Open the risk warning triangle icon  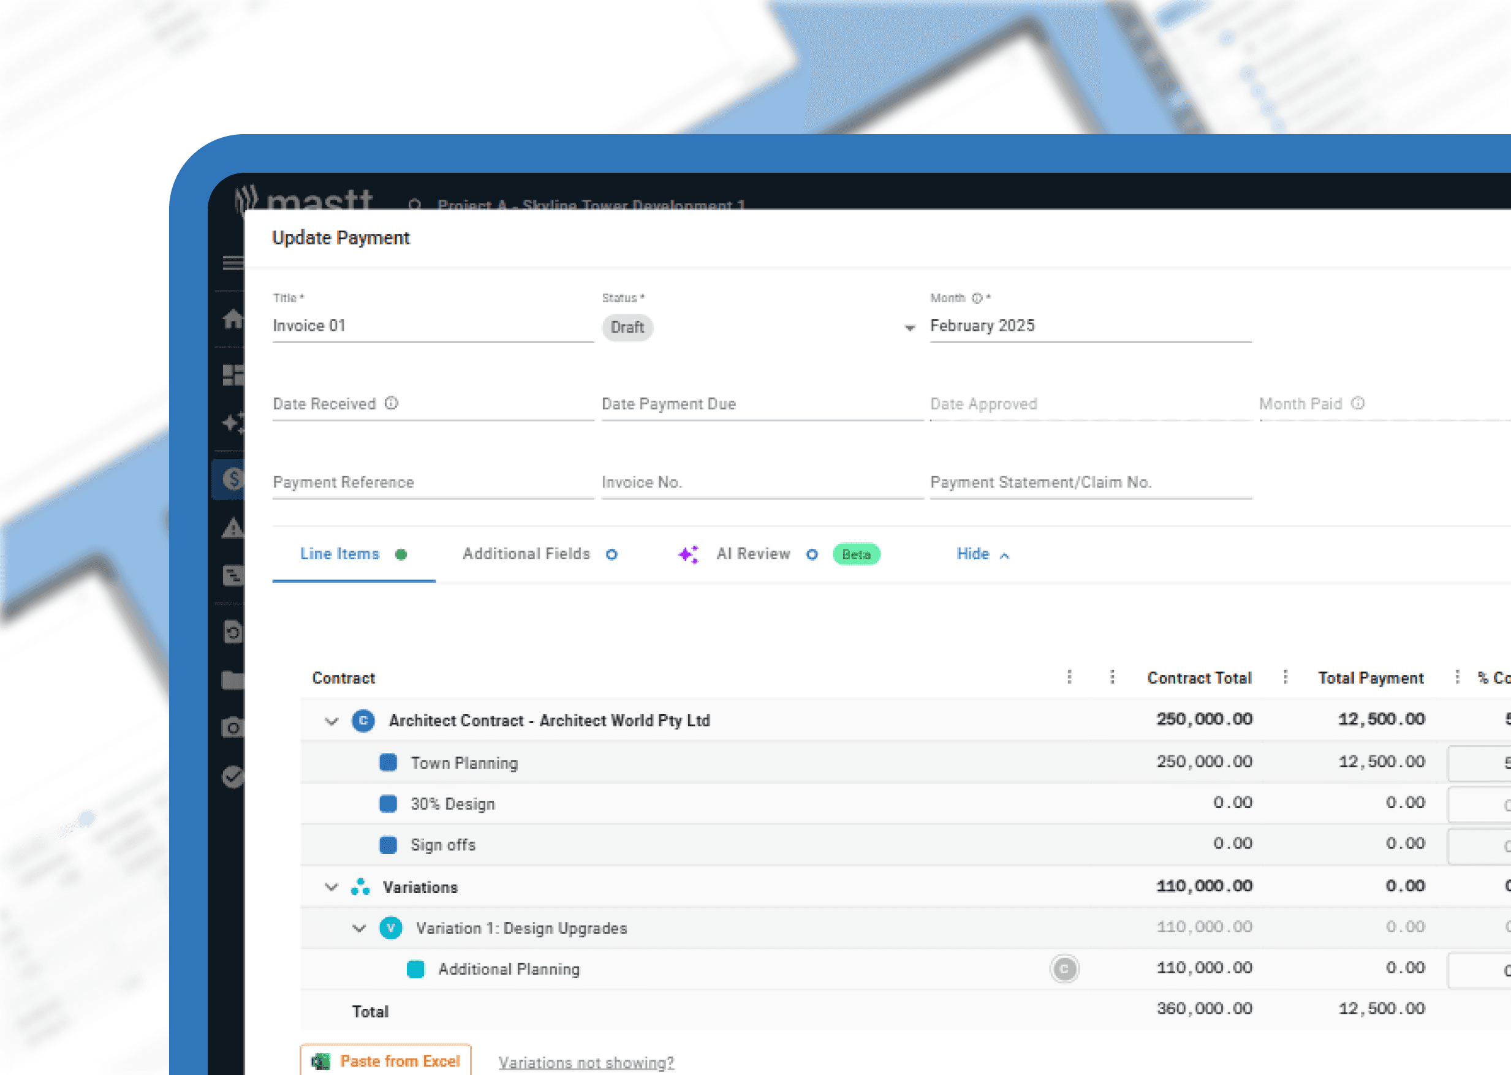coord(232,528)
